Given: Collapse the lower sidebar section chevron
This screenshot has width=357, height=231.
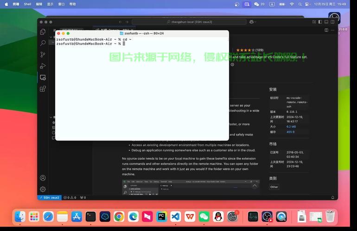Looking at the screenshot, I should pyautogui.click(x=51, y=117).
